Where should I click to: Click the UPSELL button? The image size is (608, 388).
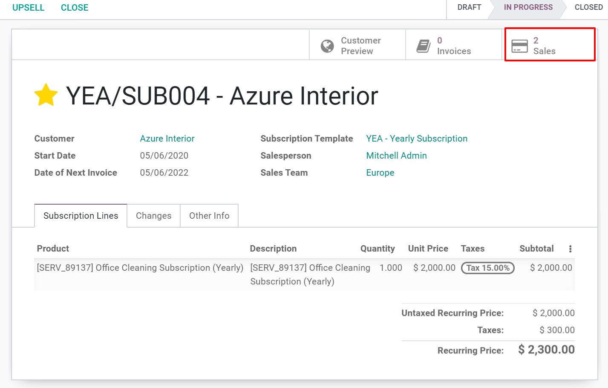click(28, 7)
